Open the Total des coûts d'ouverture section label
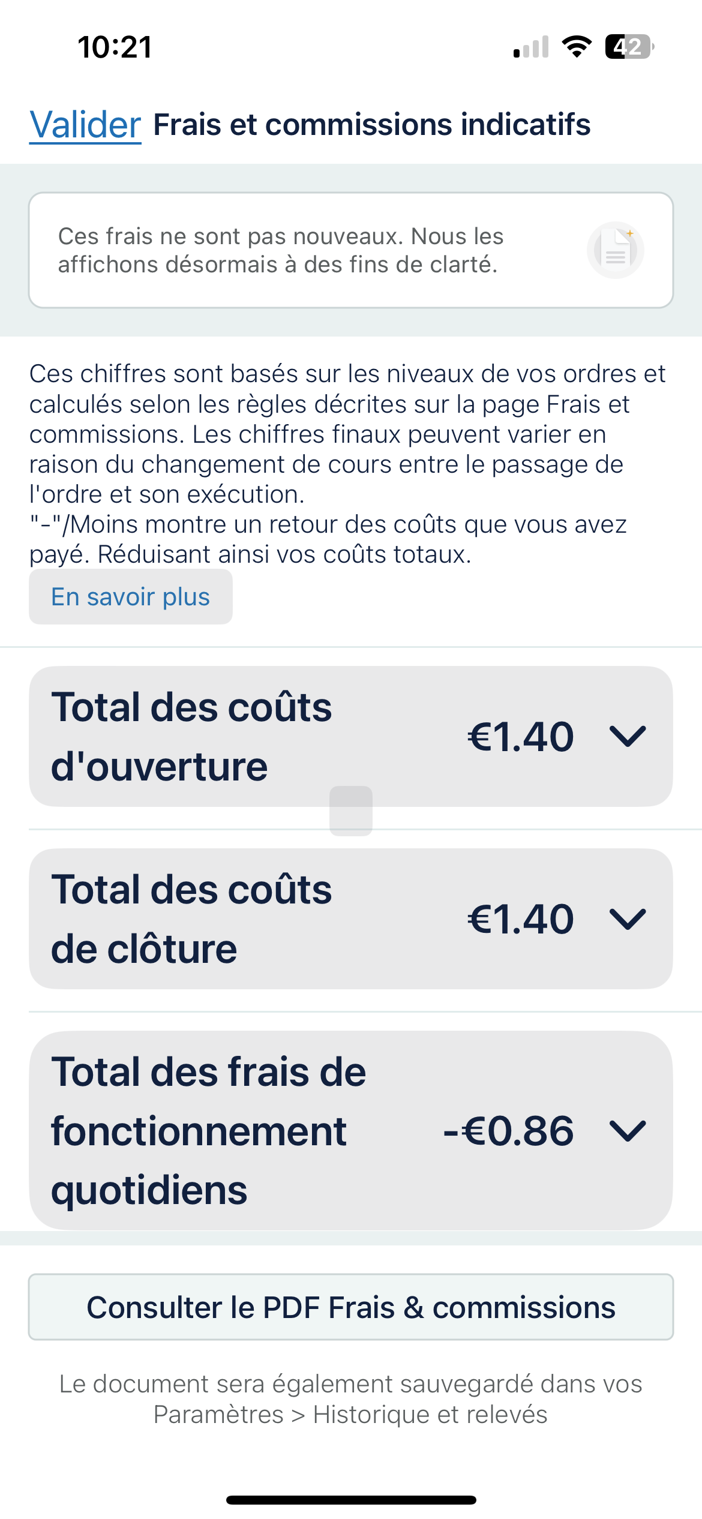This screenshot has height=1519, width=702. point(192,736)
